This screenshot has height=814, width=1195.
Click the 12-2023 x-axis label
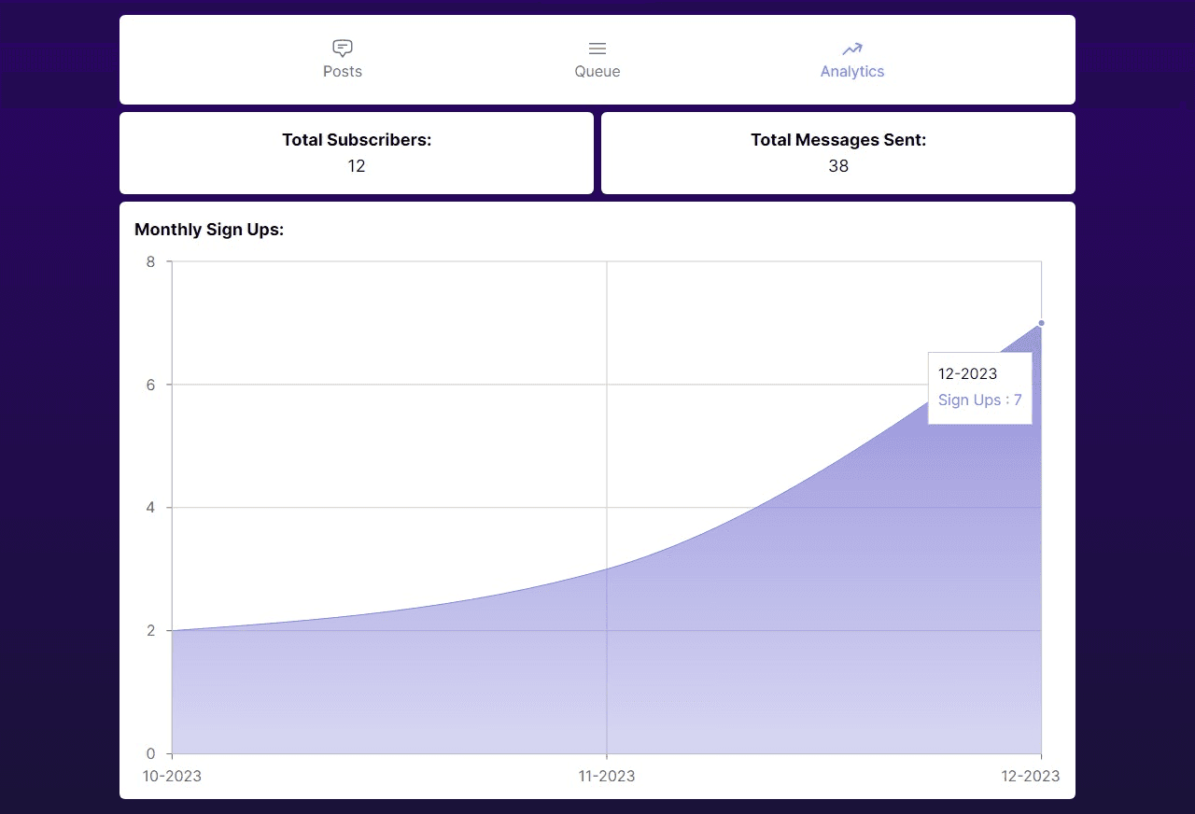[1031, 777]
